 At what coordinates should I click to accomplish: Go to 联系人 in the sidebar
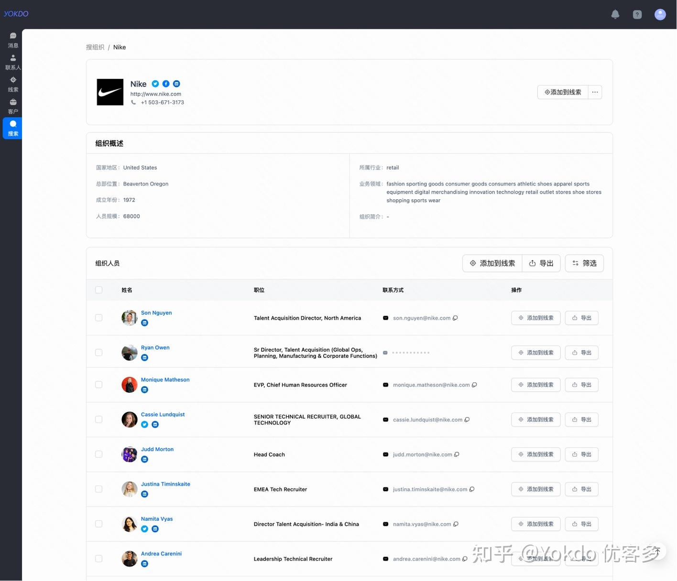13,63
